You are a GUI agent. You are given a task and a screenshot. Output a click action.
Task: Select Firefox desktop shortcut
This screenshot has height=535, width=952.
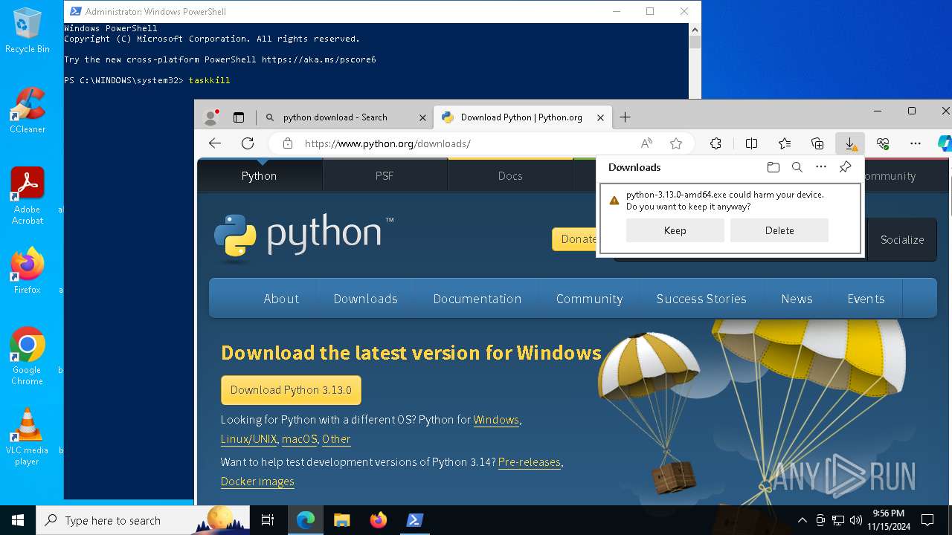click(28, 271)
